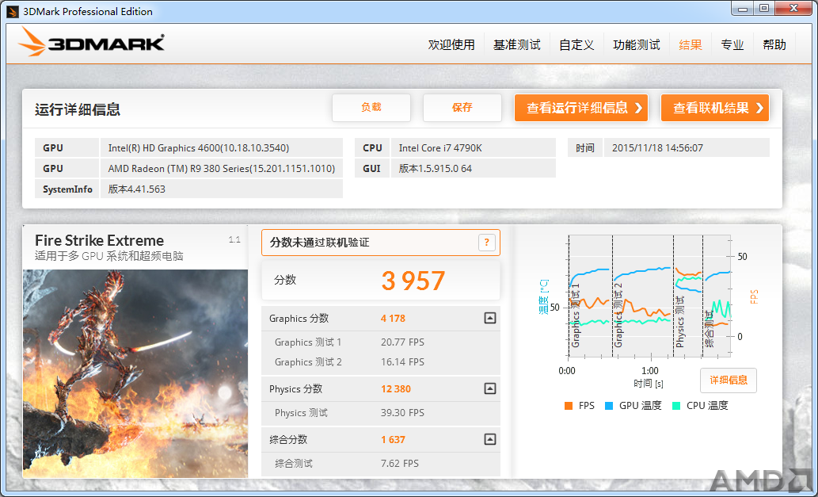Click the 16.14 FPS value

(x=402, y=361)
